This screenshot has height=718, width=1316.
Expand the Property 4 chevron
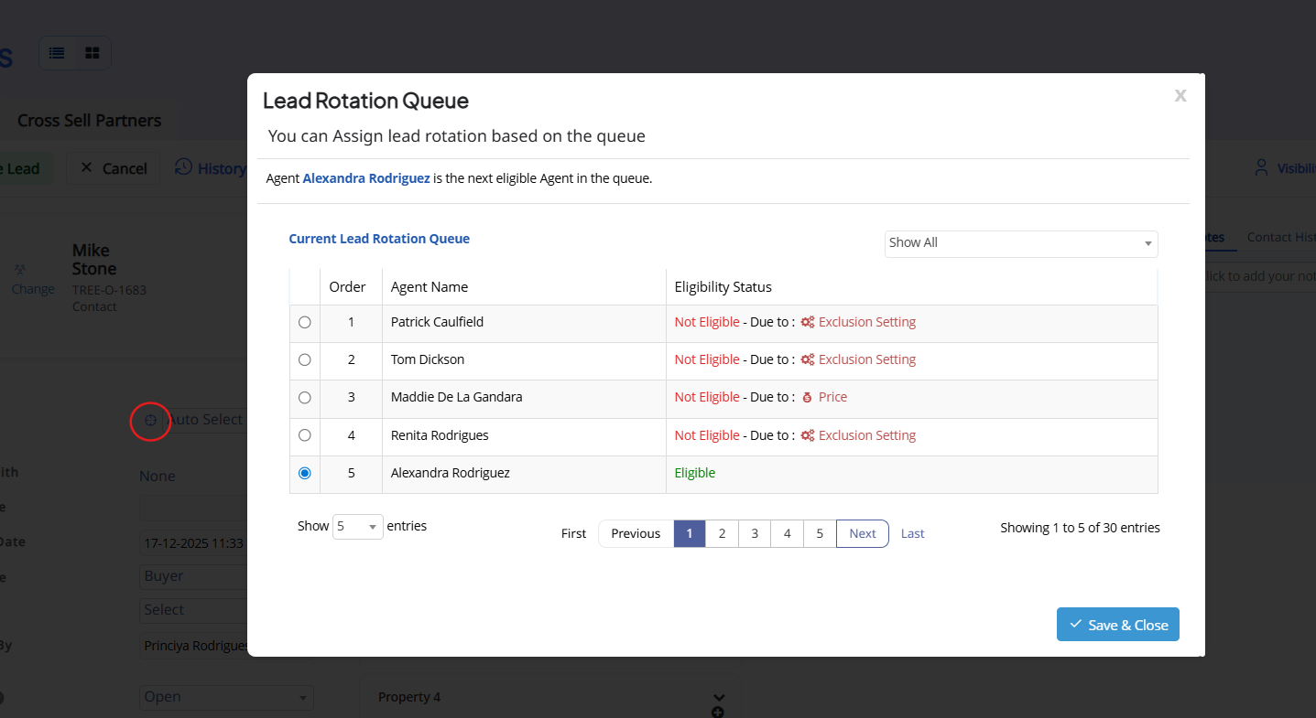718,697
